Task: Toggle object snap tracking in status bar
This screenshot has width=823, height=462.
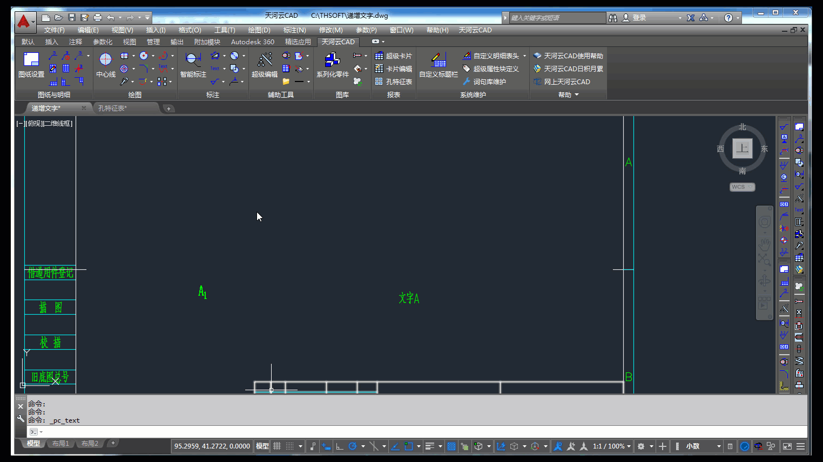Action: pos(395,446)
